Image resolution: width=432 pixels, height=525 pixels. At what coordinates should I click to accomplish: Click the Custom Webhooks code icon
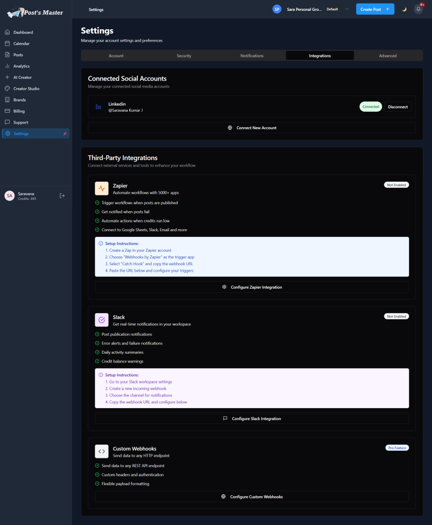pyautogui.click(x=101, y=452)
